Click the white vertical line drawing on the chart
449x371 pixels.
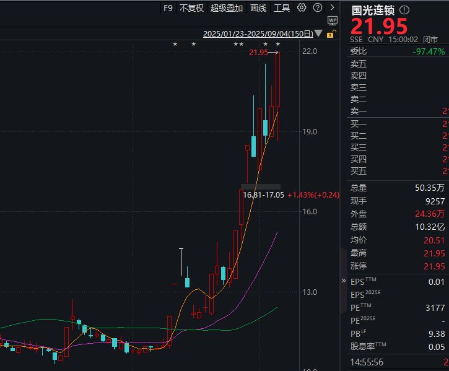(181, 262)
